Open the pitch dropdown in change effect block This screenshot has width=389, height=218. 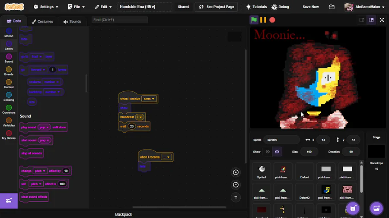pyautogui.click(x=40, y=171)
